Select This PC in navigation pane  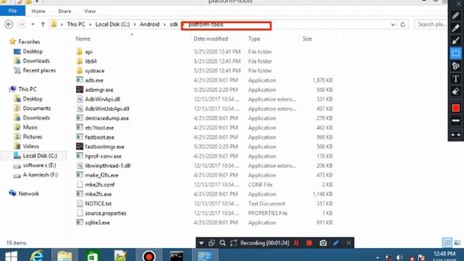point(28,89)
